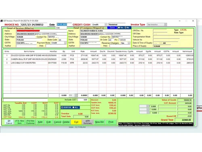
Task: Click the receiver State field
Action: pyautogui.click(x=29, y=40)
